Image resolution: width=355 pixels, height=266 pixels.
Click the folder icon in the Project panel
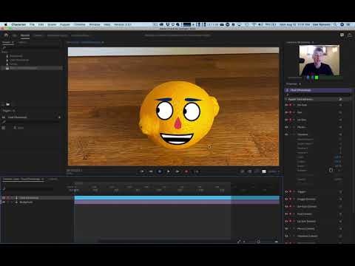click(x=8, y=104)
